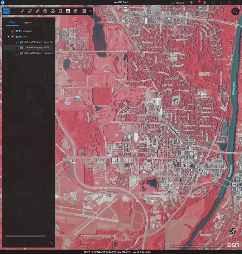Click the My Drawings folder icon
Screen dimensions: 242x254
(17, 31)
